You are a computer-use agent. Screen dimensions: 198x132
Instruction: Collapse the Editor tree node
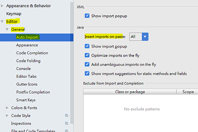point(2,22)
